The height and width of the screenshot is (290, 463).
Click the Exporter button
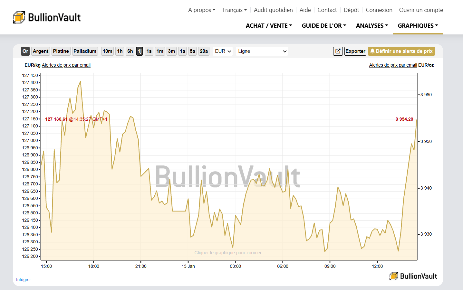coord(355,51)
